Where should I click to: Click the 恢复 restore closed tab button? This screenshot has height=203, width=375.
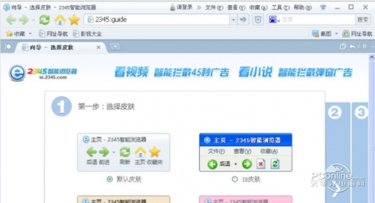(x=358, y=46)
